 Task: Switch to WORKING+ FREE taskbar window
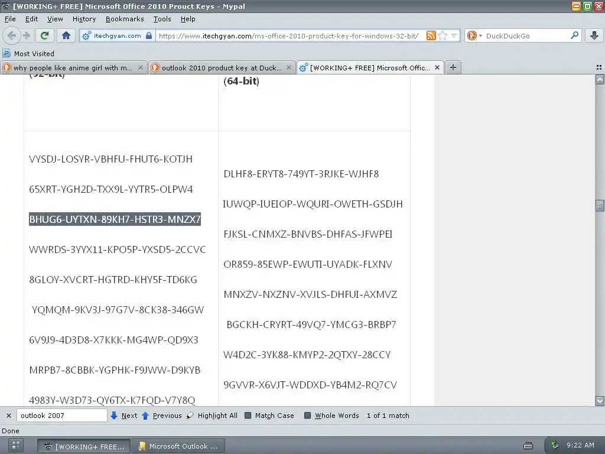coord(84,446)
